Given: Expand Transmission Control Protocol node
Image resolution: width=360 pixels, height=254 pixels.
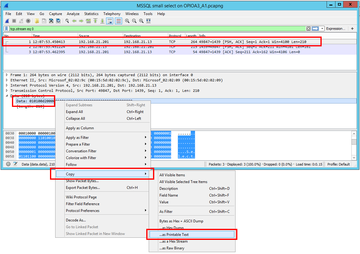Looking at the screenshot, I should pyautogui.click(x=7, y=91).
